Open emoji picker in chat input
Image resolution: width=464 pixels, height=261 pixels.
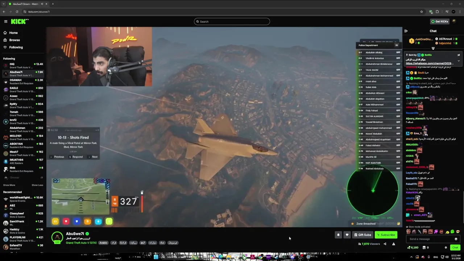tap(456, 239)
